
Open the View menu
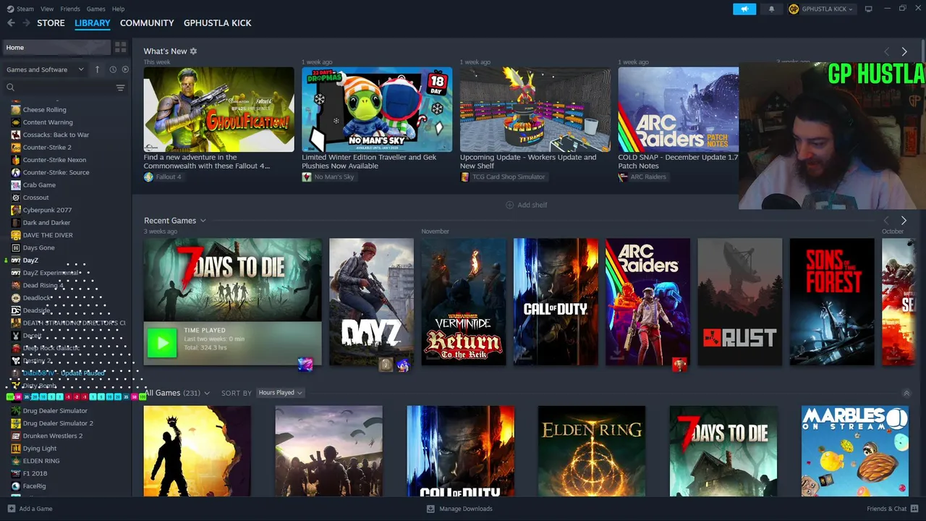pos(47,9)
